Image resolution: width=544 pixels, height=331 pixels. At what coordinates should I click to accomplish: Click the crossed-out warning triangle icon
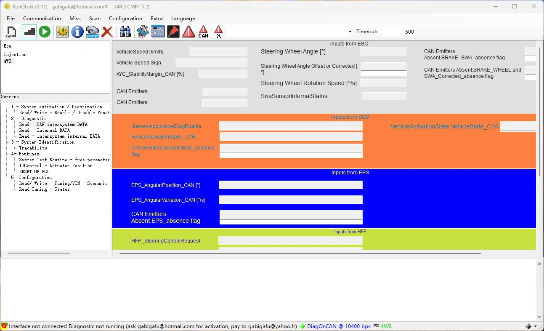coord(218,32)
